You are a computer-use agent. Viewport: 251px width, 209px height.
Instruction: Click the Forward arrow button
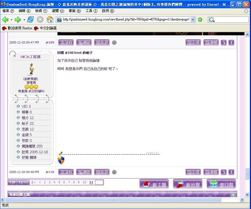18,20
